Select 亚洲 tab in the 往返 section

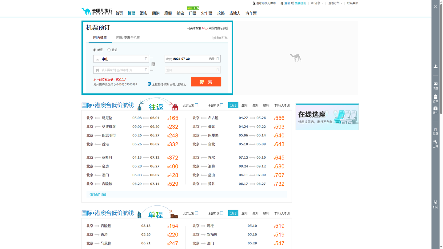tap(244, 105)
